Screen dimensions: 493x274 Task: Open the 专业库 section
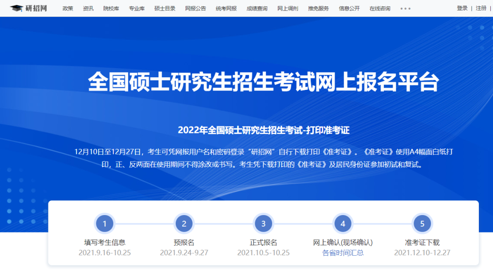coord(137,8)
